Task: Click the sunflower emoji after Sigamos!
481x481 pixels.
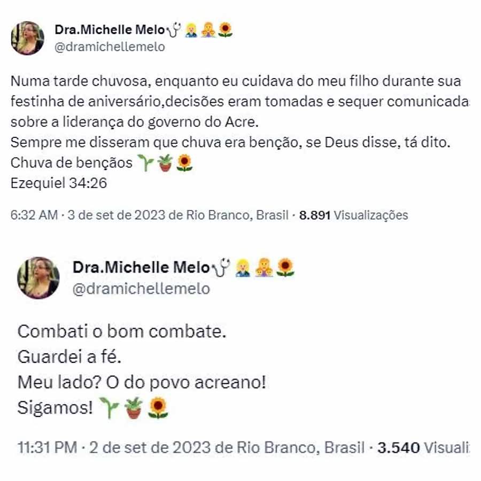Action: [x=158, y=408]
